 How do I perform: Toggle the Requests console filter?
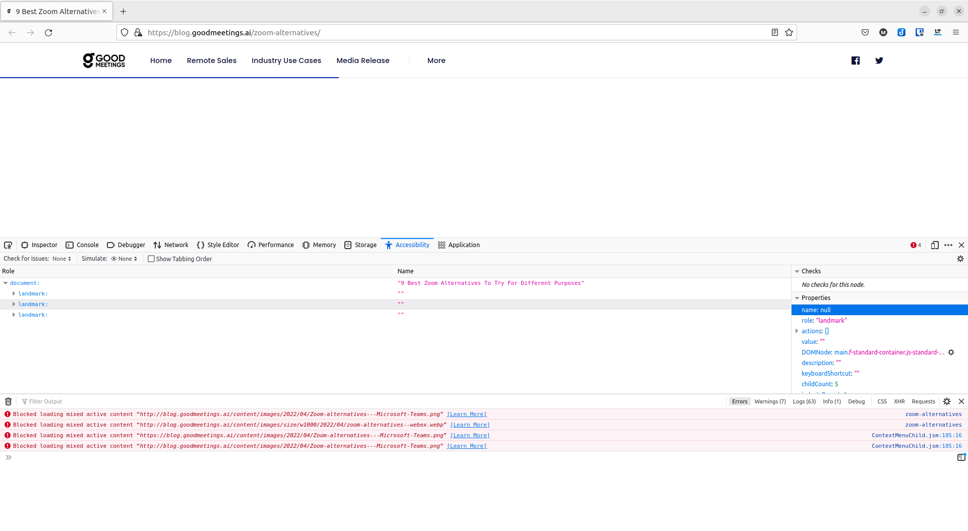click(x=923, y=402)
